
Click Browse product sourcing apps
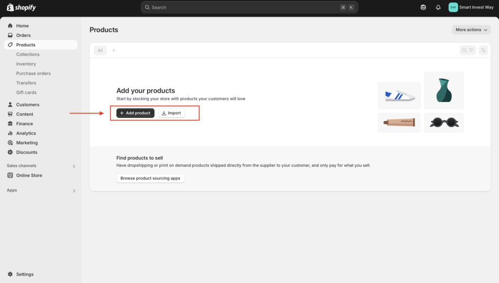click(150, 178)
